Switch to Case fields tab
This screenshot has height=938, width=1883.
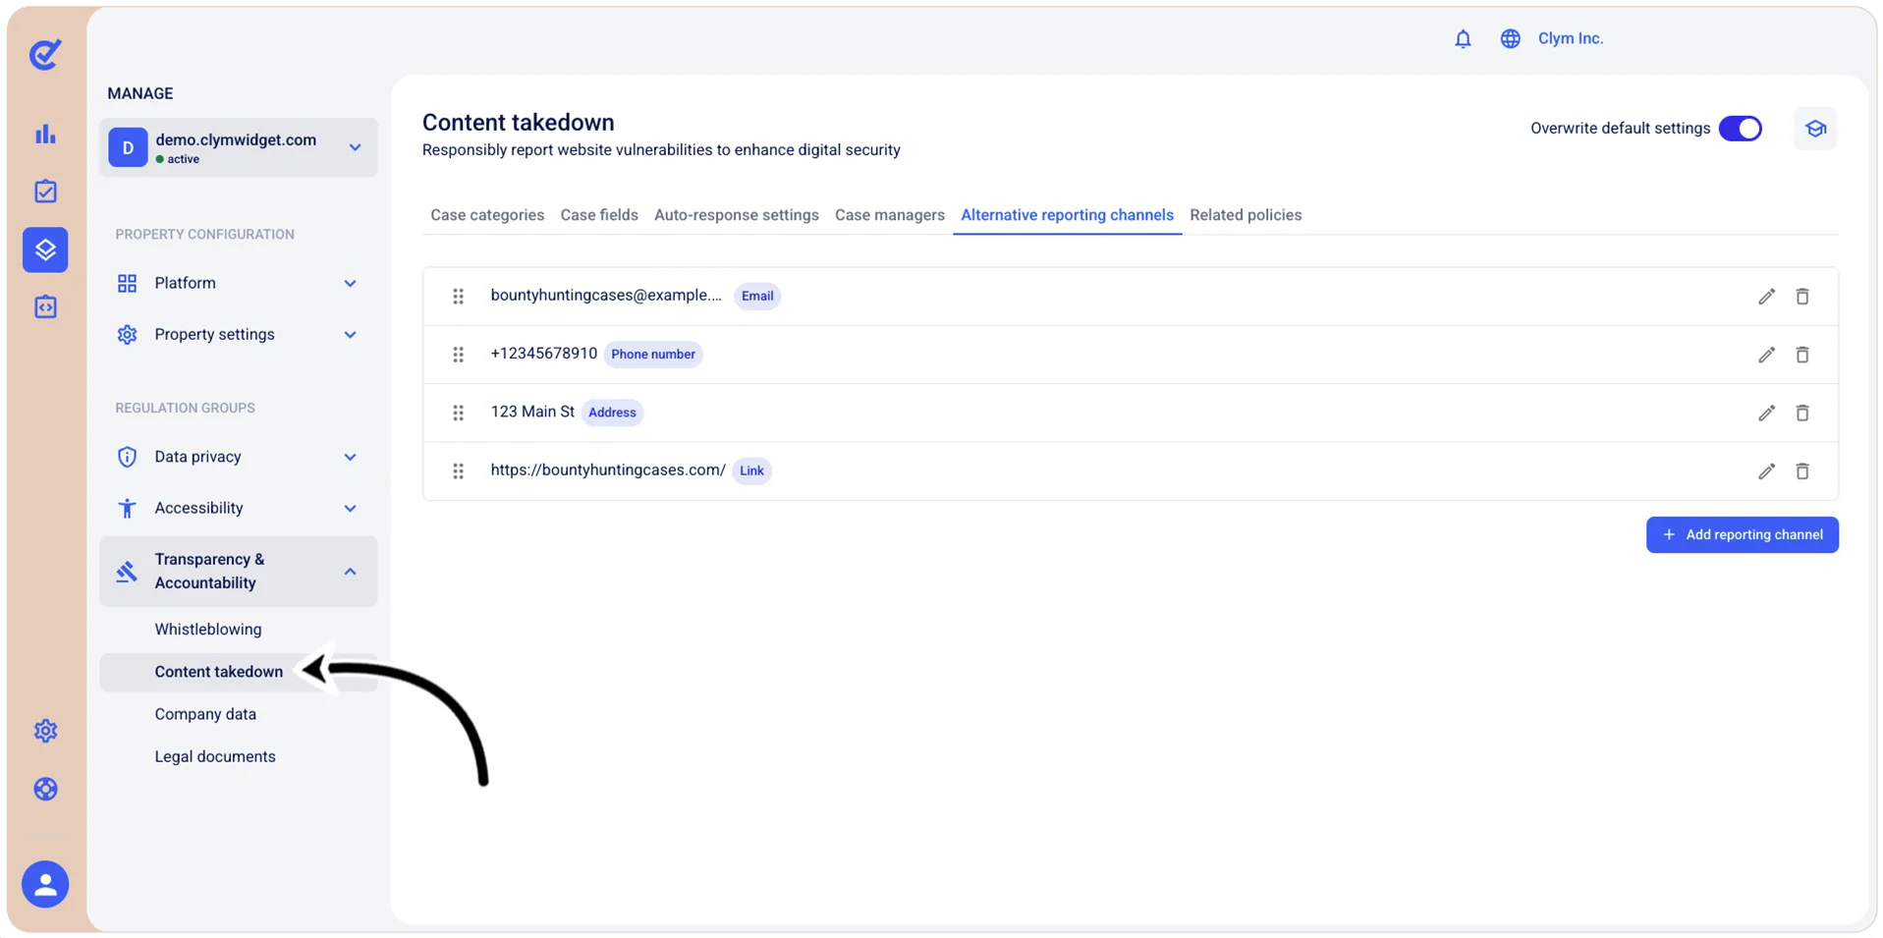tap(599, 215)
